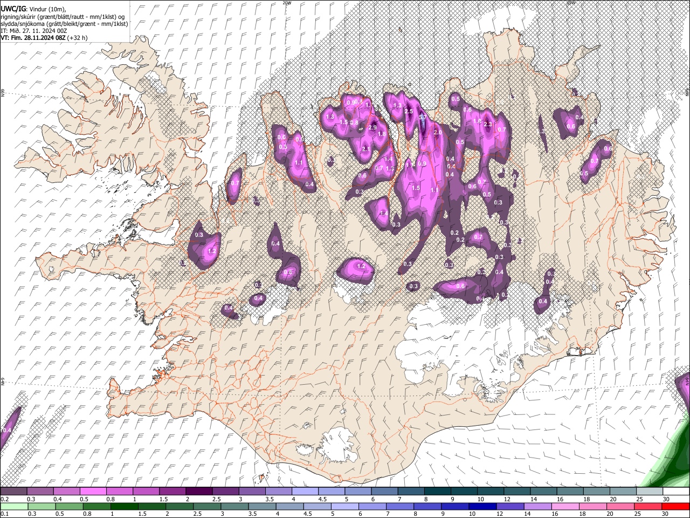Click the 0.2 label on the top scale
This screenshot has height=518, width=690.
[5, 499]
